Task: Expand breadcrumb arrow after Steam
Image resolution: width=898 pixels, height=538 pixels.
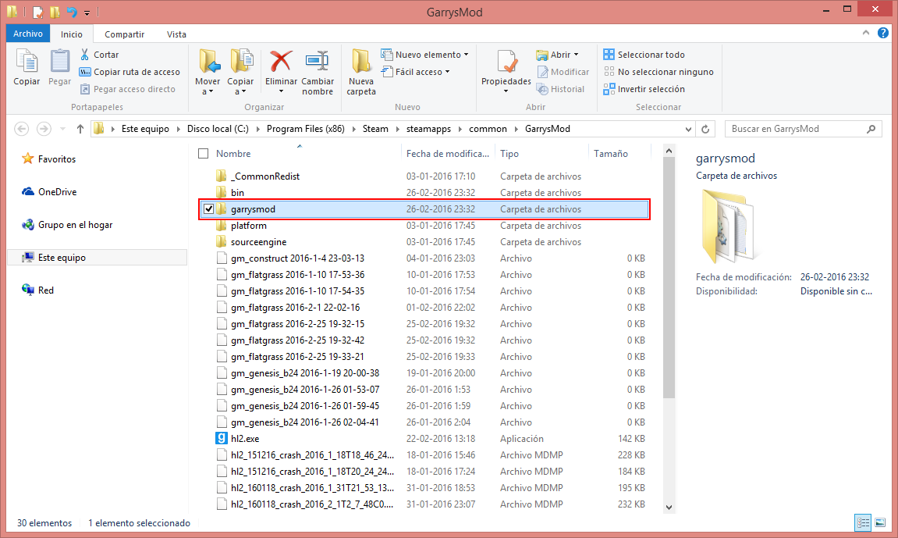Action: (397, 129)
